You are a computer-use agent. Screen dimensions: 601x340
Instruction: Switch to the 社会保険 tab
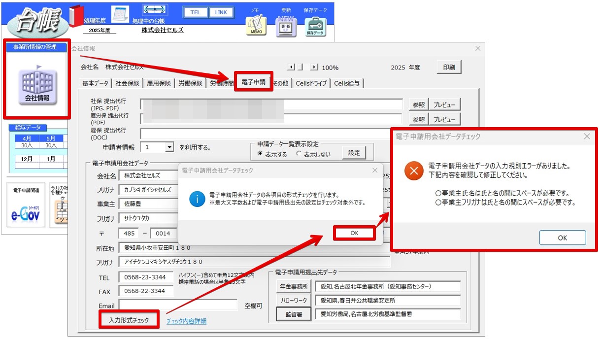[x=127, y=83]
